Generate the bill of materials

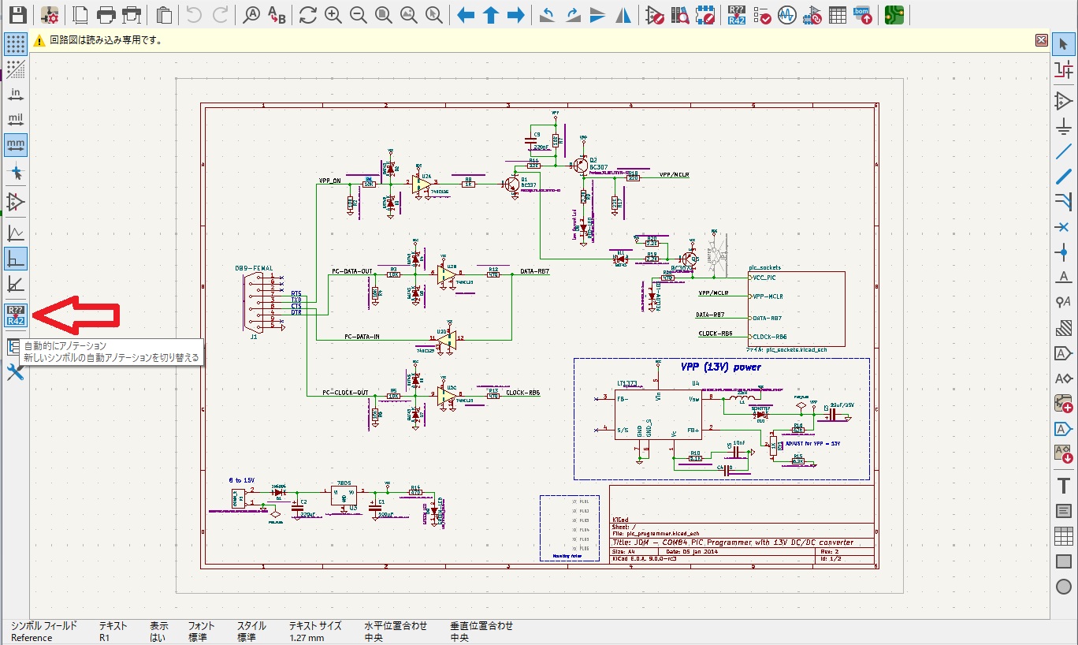pos(862,14)
